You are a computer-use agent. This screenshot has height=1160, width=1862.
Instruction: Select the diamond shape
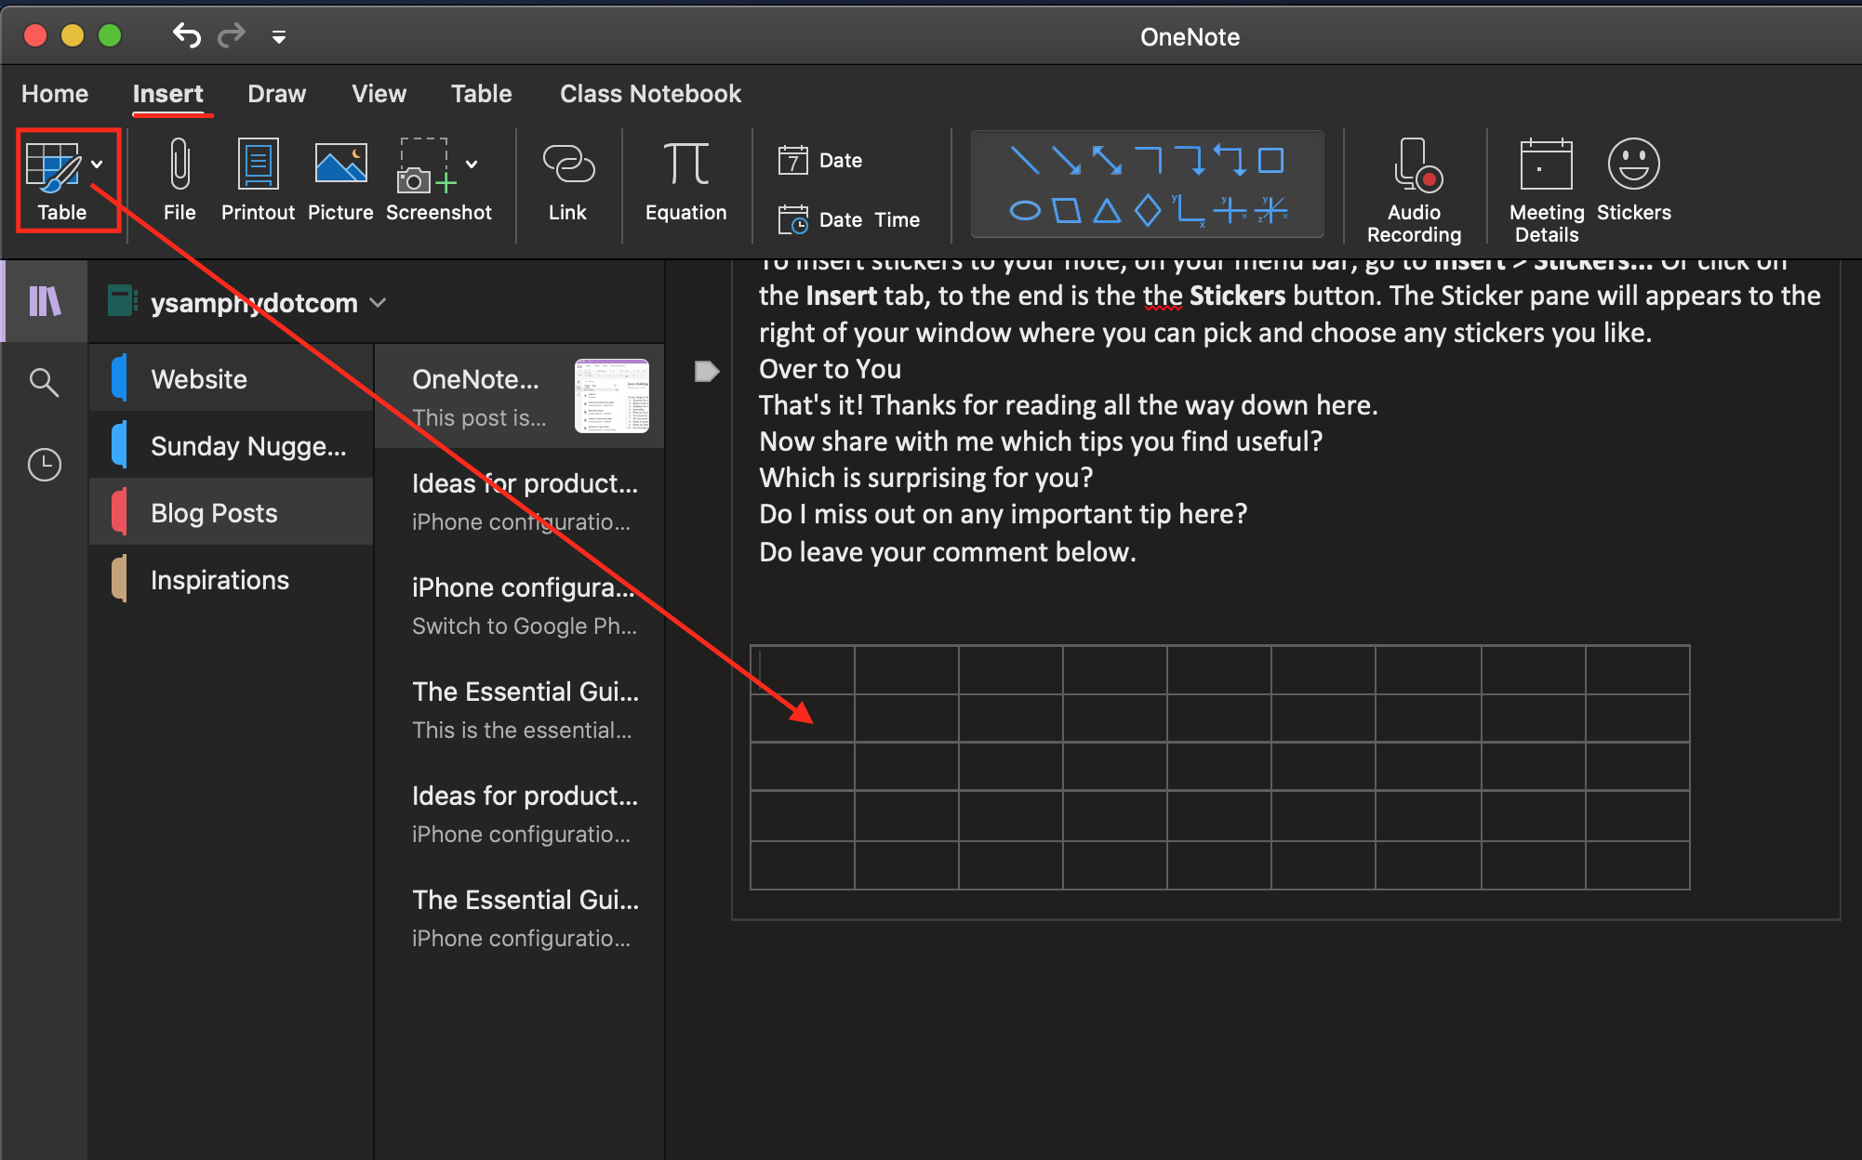(x=1148, y=210)
